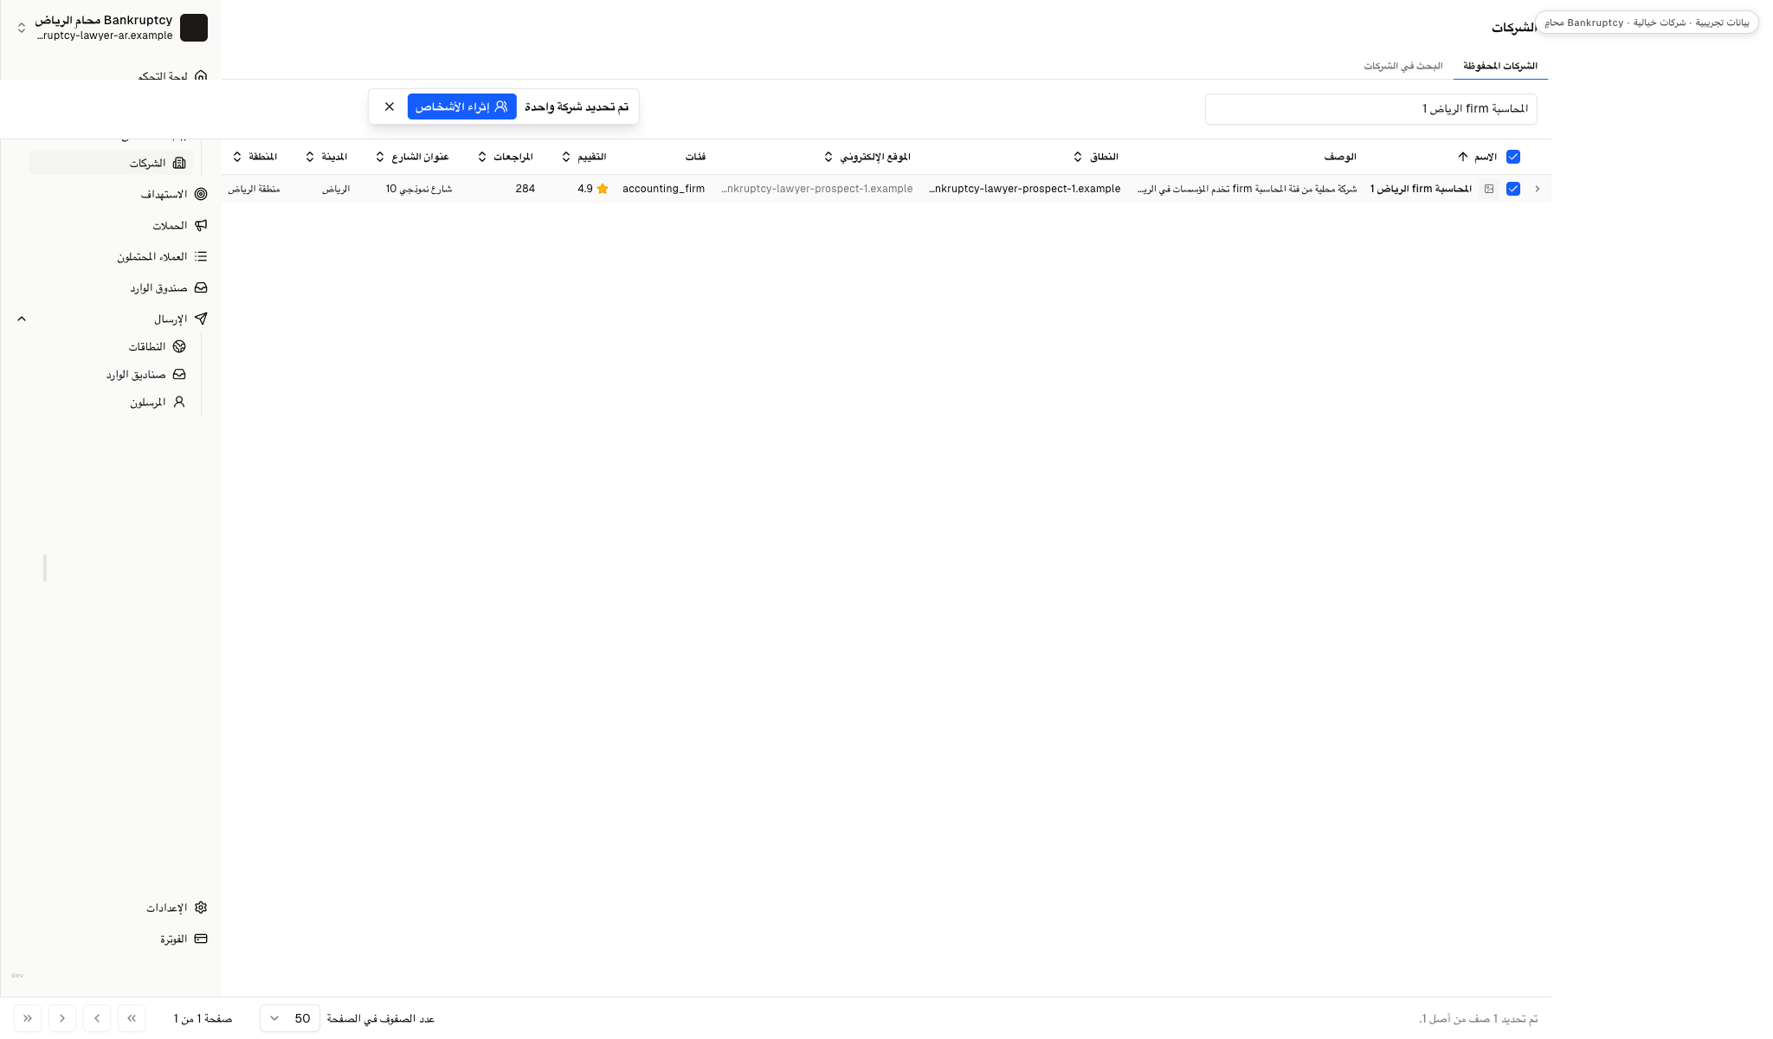Go to the previous page

[x=97, y=1018]
